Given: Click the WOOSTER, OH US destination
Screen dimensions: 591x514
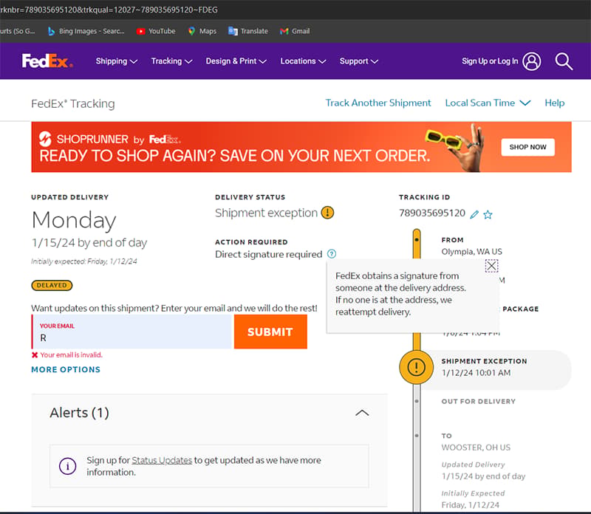Looking at the screenshot, I should coord(476,448).
